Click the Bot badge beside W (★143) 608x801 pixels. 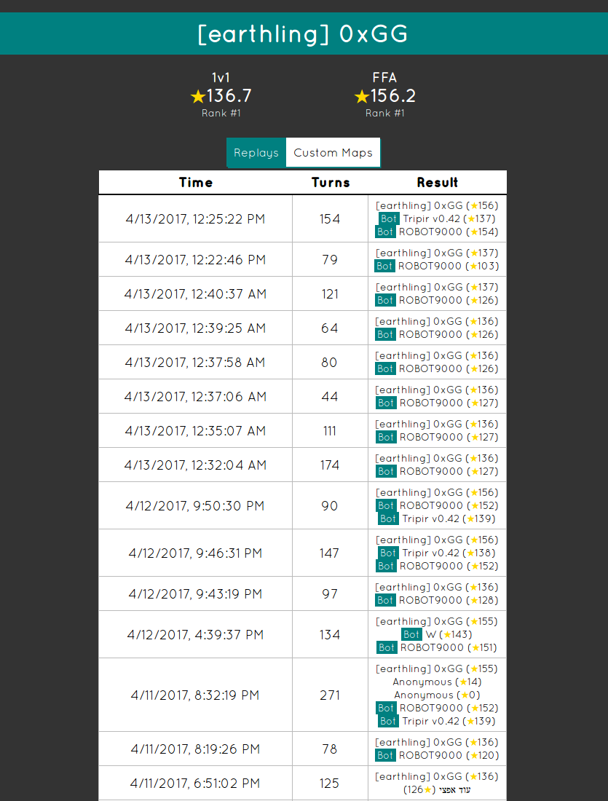(411, 634)
